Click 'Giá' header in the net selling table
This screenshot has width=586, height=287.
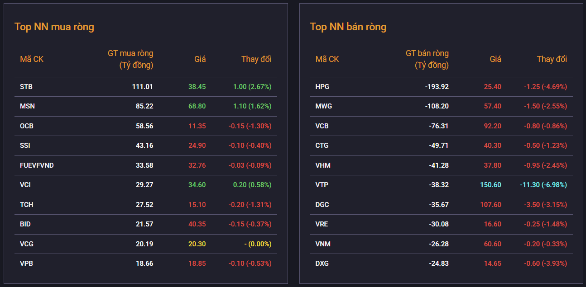click(x=495, y=59)
